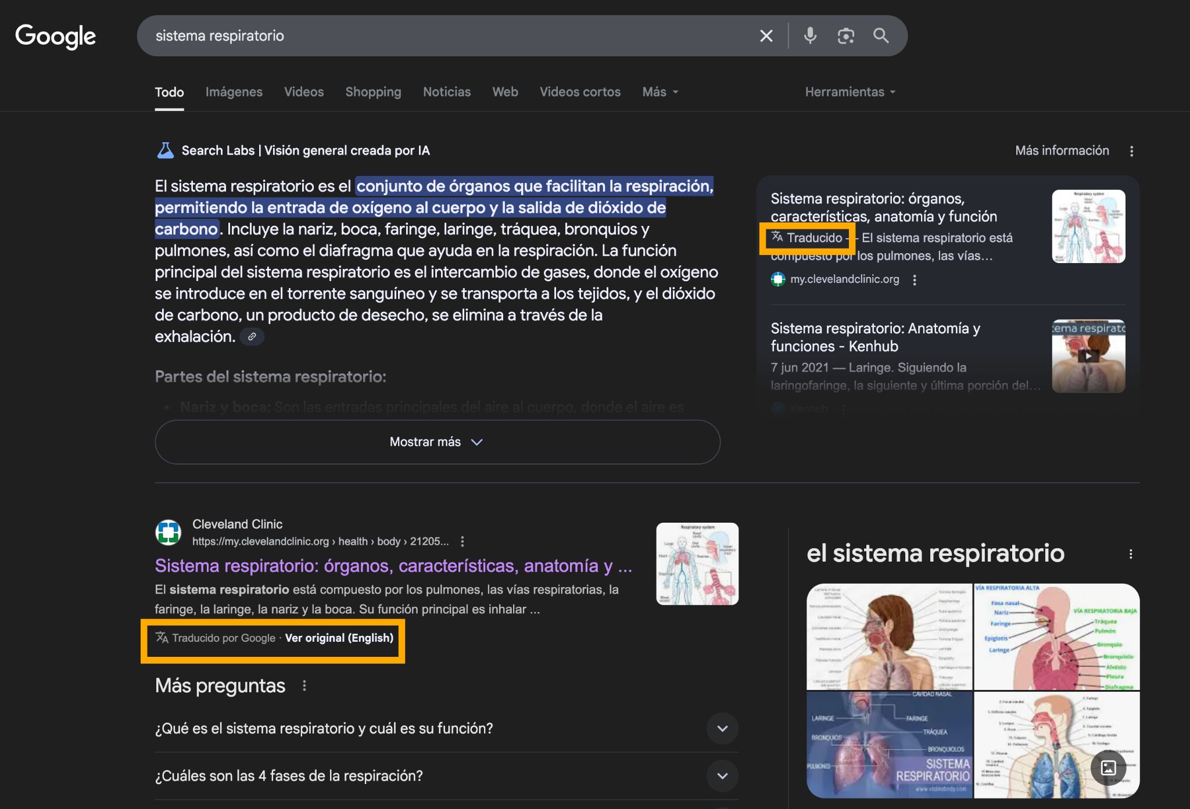This screenshot has height=809, width=1190.
Task: Open the Más tab dropdown
Action: (x=660, y=92)
